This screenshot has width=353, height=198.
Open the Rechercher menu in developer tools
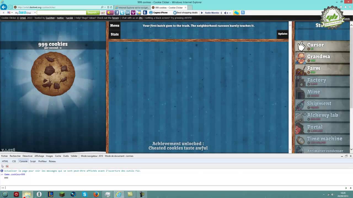coord(15,156)
